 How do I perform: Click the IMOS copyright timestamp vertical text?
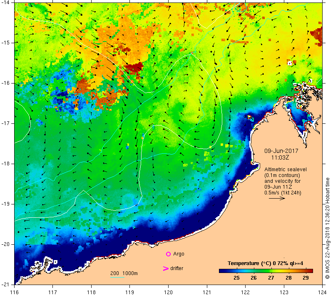[x=328, y=229]
